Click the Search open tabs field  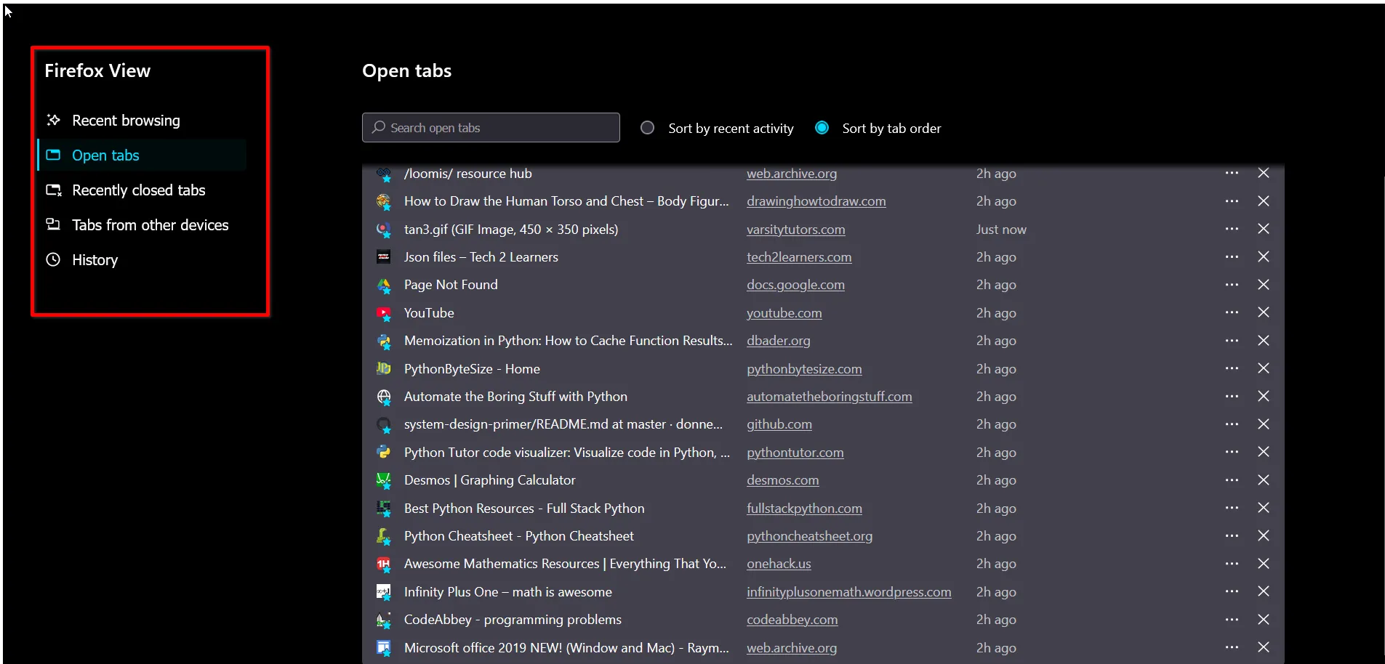491,127
